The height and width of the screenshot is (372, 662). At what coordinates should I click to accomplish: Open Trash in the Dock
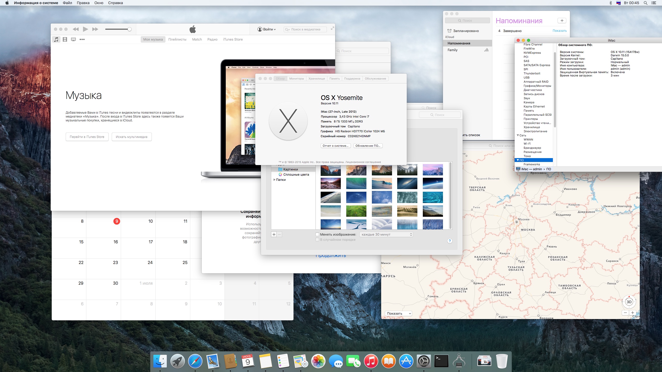click(502, 361)
